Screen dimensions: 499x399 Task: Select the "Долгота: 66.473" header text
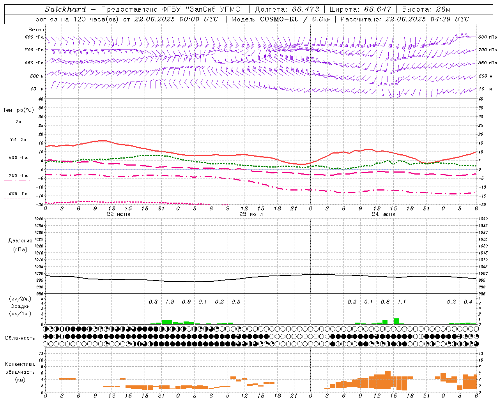tap(287, 9)
